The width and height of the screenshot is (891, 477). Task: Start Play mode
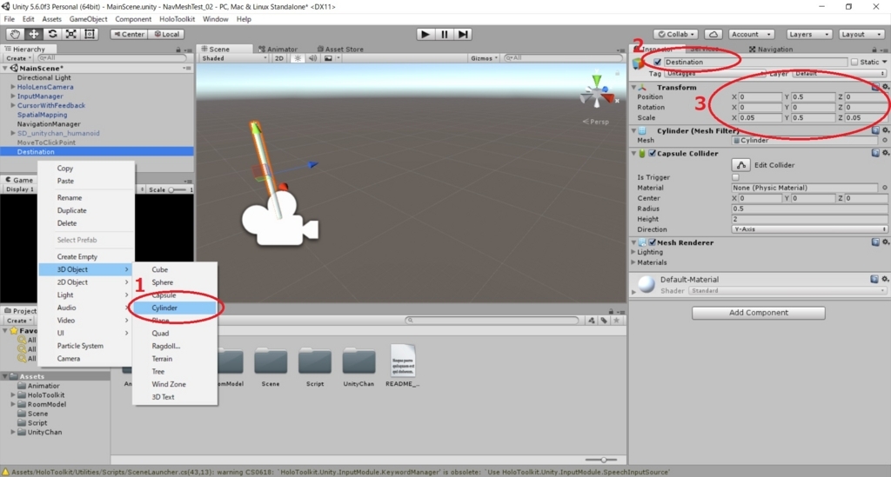[x=425, y=34]
